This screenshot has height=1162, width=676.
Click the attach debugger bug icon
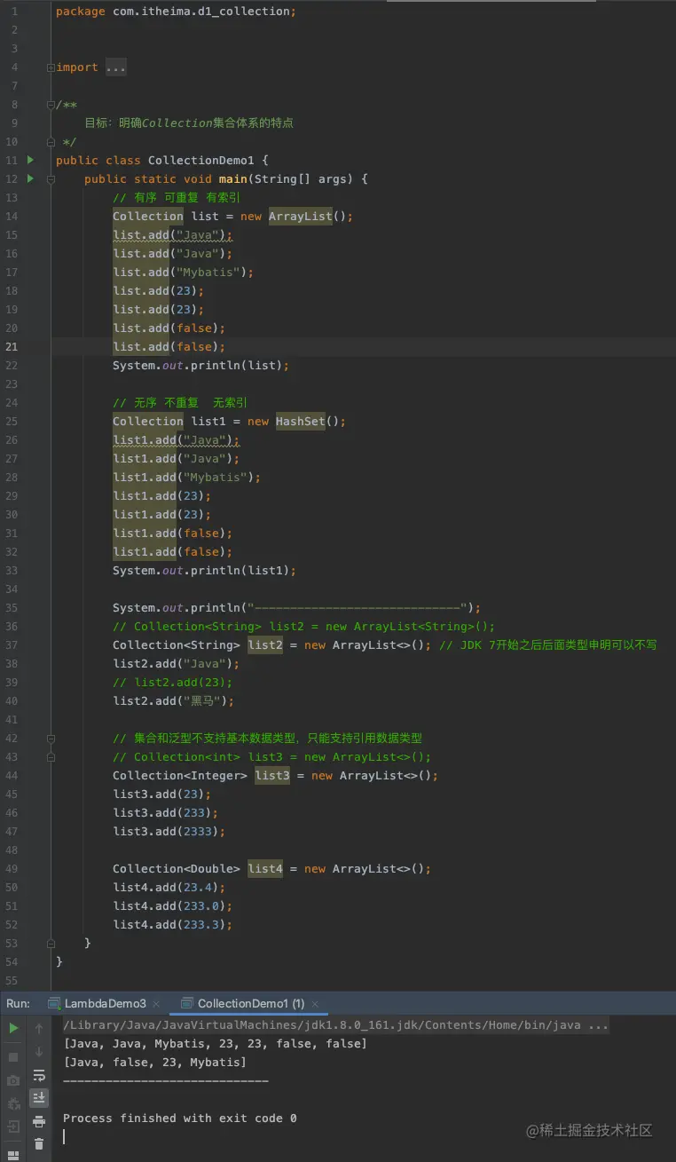pyautogui.click(x=13, y=1104)
